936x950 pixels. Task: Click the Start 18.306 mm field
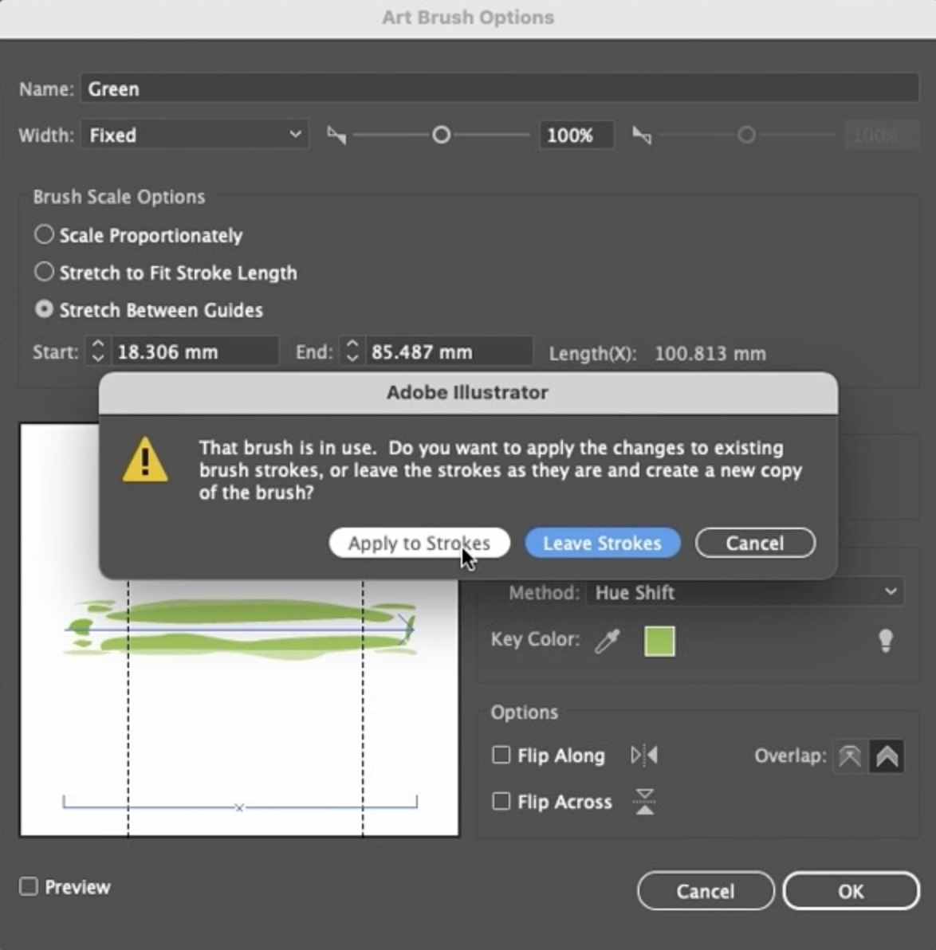[195, 351]
